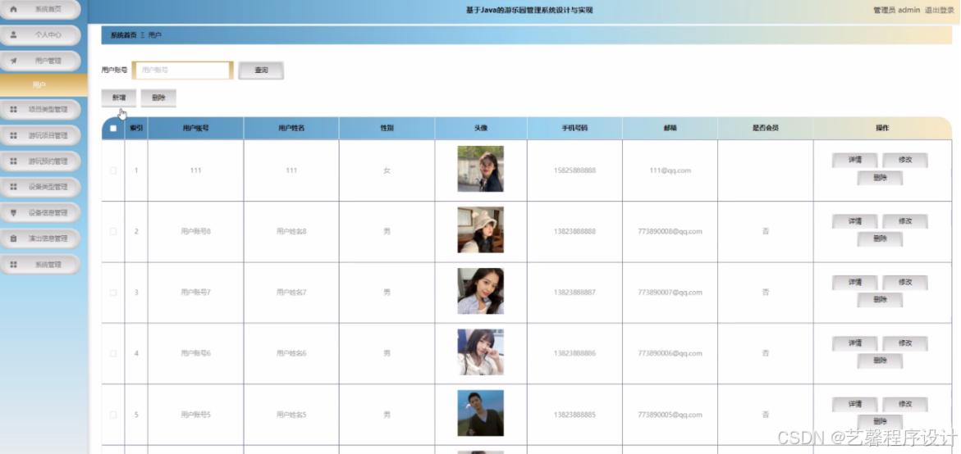Check the checkbox for row index 2
Viewport: 961px width, 454px height.
click(112, 231)
